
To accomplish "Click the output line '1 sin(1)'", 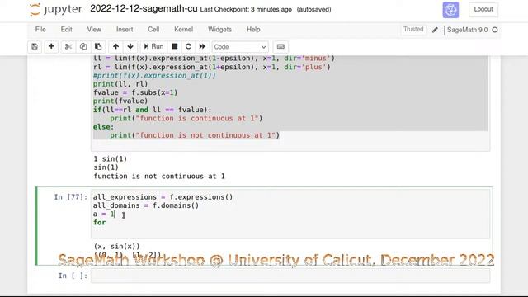I will 110,159.
